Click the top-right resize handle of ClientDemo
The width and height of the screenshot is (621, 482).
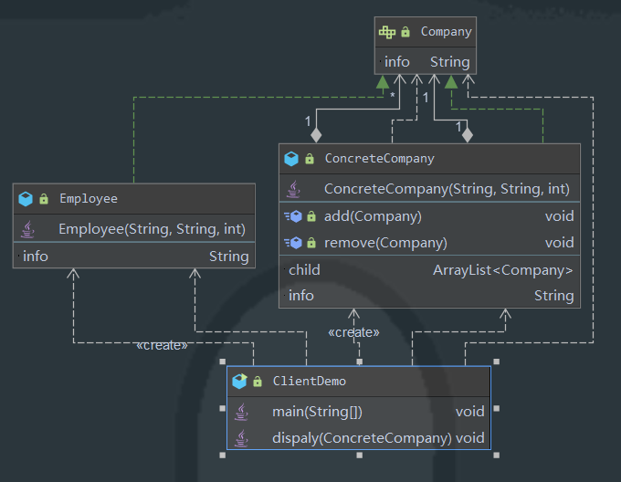(x=496, y=361)
